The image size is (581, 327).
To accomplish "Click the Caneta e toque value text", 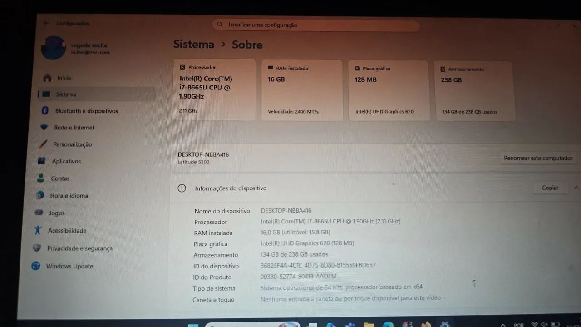I will [350, 298].
